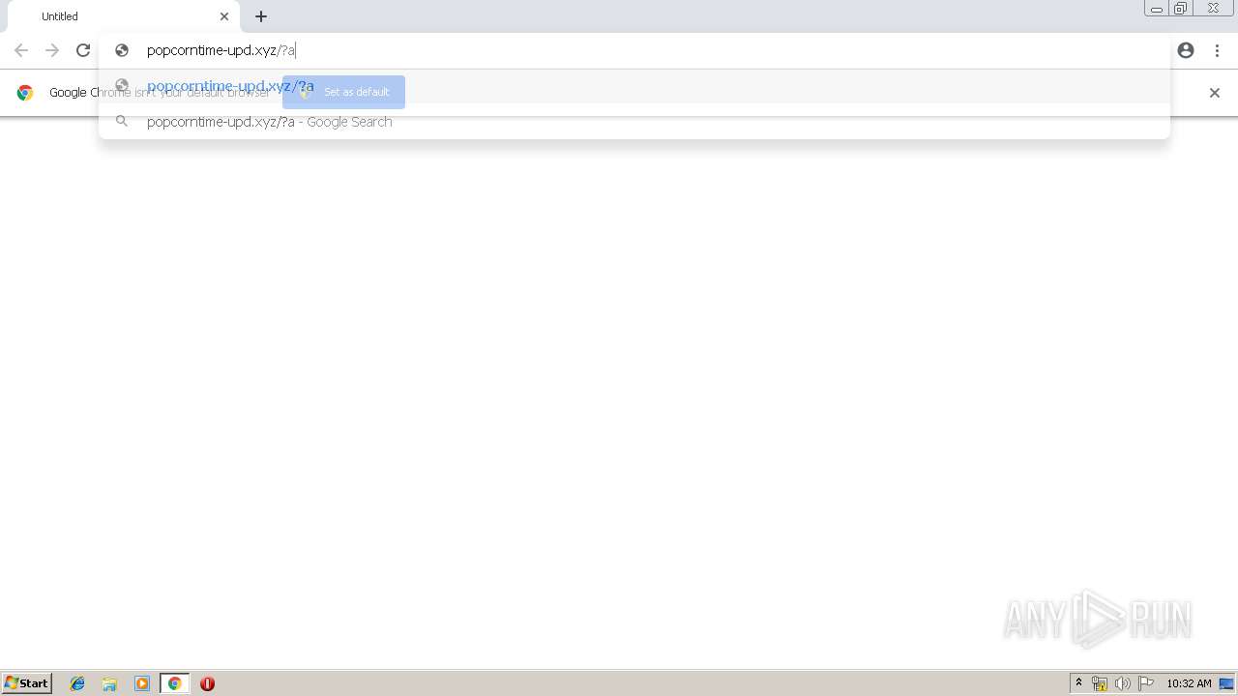1238x696 pixels.
Task: Open a new tab with plus button
Action: tap(261, 16)
